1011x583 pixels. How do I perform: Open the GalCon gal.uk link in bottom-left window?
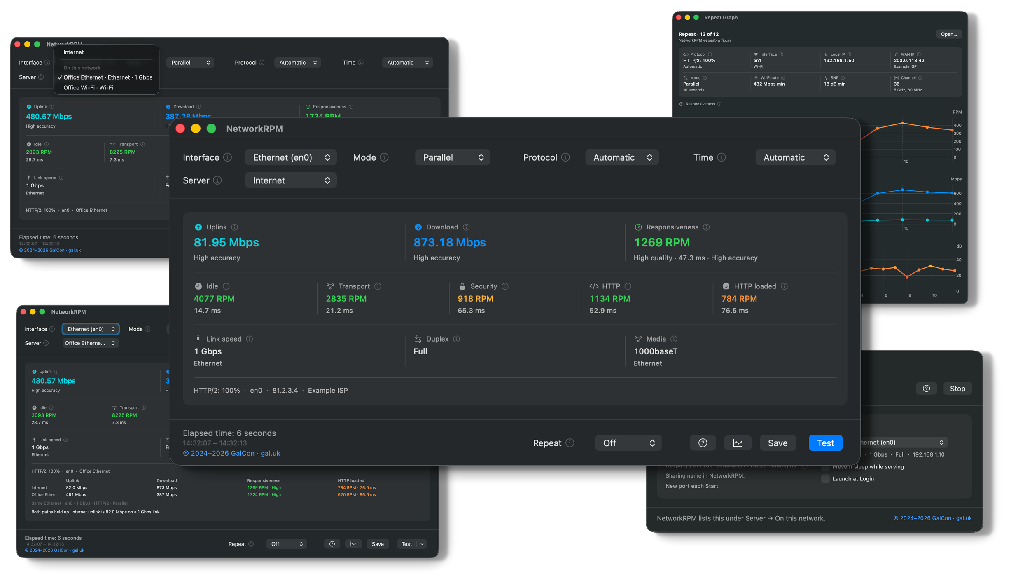54,550
